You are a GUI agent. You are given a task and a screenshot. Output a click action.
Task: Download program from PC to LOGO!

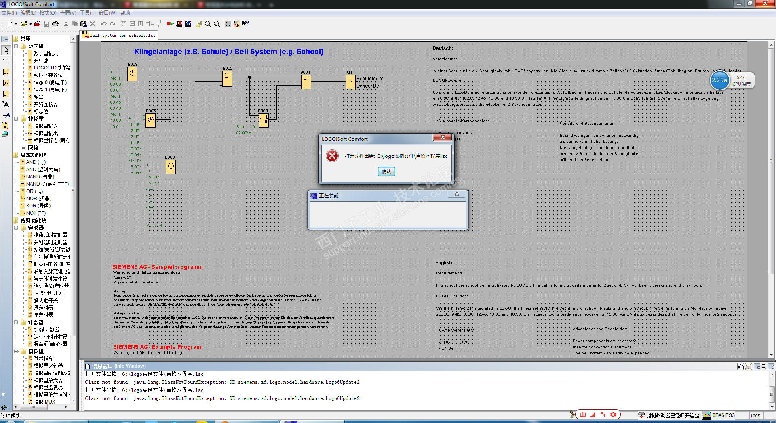[x=179, y=24]
